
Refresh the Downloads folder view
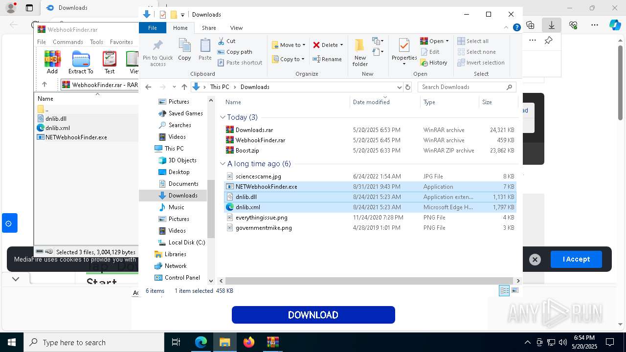tap(408, 87)
